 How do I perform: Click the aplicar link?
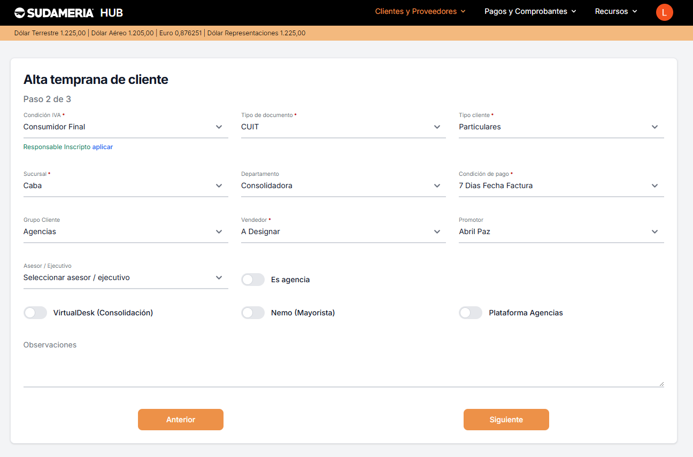[103, 147]
